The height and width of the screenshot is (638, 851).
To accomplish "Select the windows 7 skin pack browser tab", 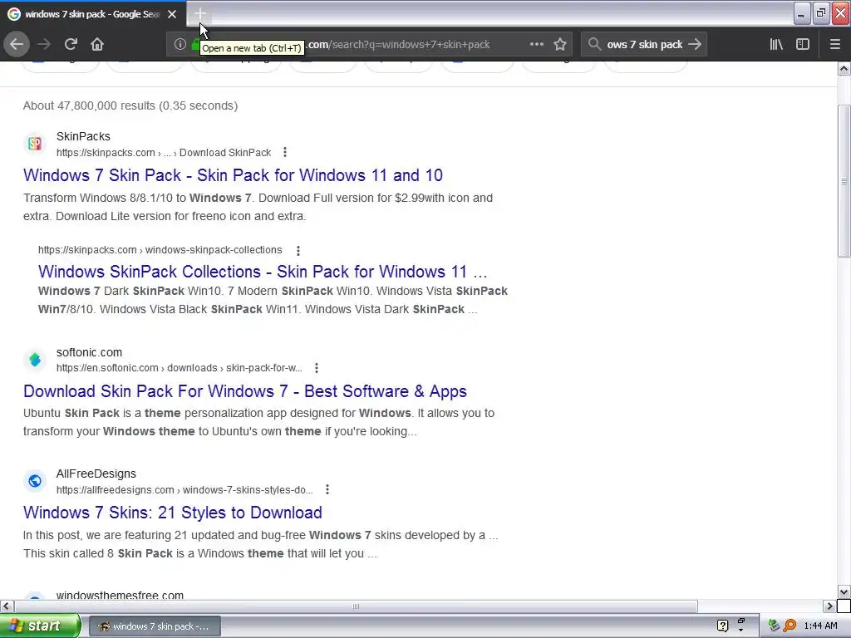I will [x=92, y=14].
